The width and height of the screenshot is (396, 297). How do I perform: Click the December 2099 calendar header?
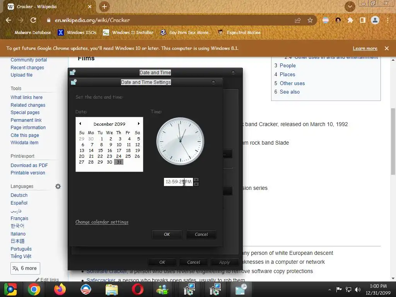(x=109, y=124)
